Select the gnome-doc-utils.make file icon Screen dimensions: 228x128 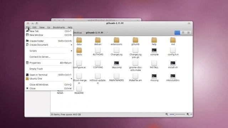pos(135,63)
